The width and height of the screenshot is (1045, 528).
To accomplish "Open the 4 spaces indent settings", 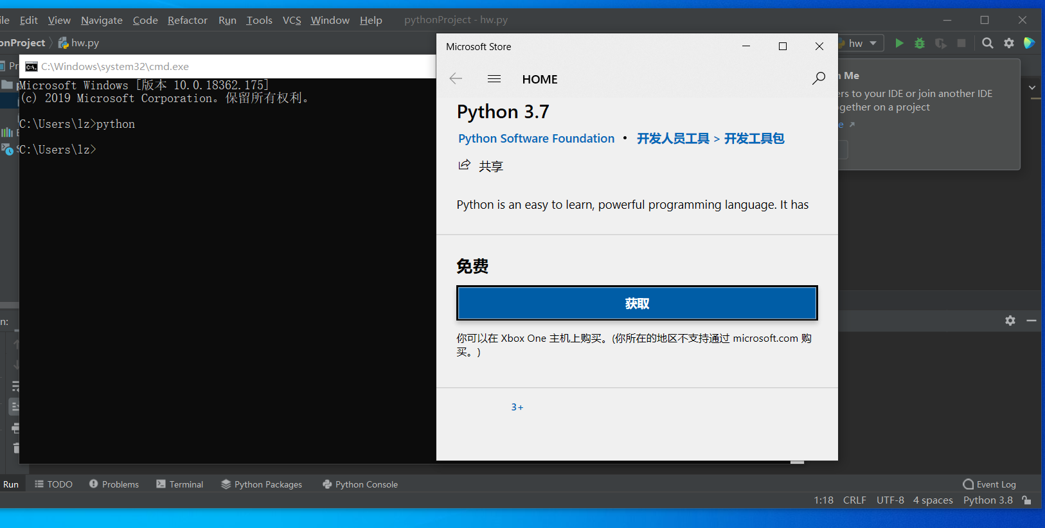I will pos(933,500).
